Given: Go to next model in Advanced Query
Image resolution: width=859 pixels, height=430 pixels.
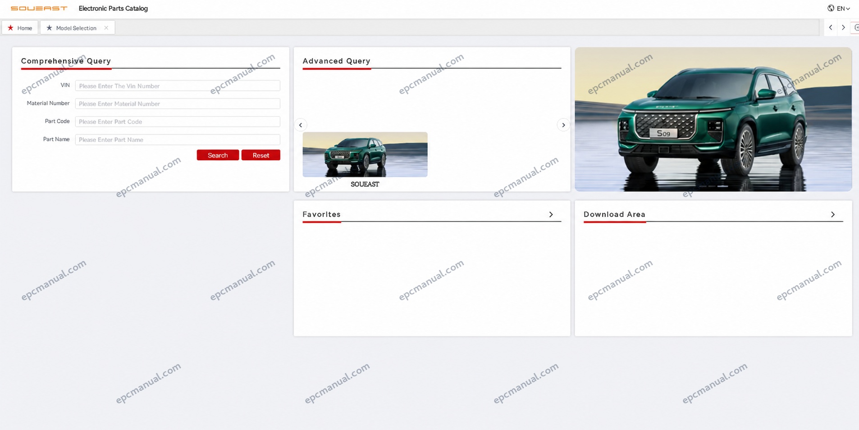Looking at the screenshot, I should (x=563, y=125).
